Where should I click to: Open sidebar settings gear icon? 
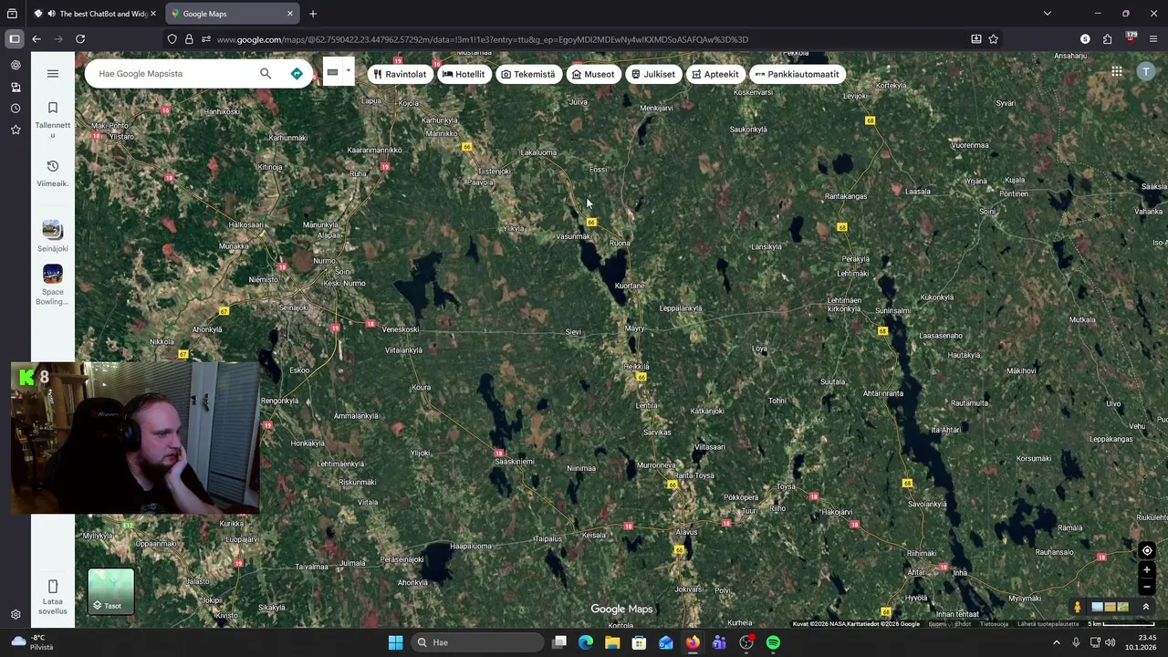[x=16, y=615]
